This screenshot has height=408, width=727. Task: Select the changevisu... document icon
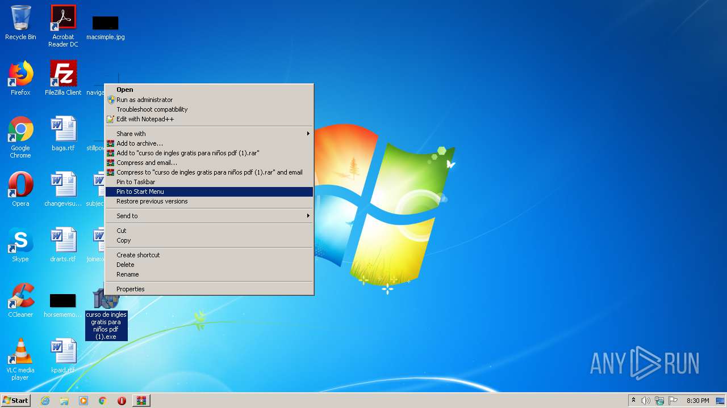[63, 189]
